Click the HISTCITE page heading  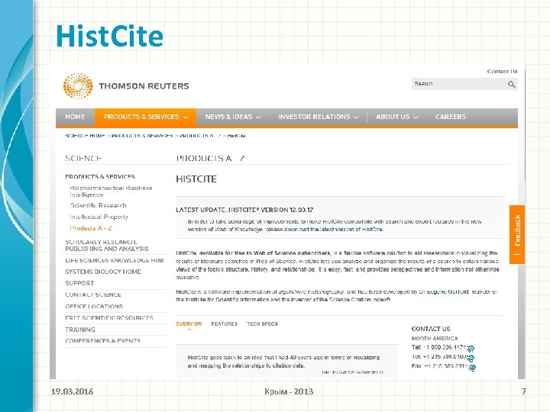tap(196, 179)
